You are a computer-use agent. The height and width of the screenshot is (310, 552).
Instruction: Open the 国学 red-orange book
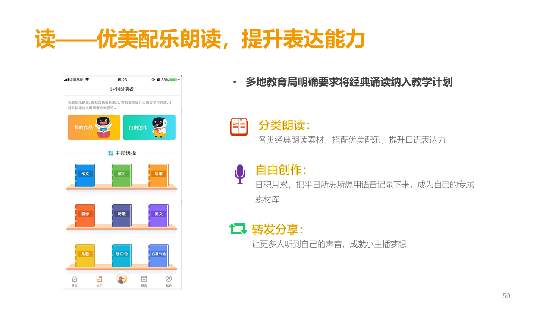point(85,215)
